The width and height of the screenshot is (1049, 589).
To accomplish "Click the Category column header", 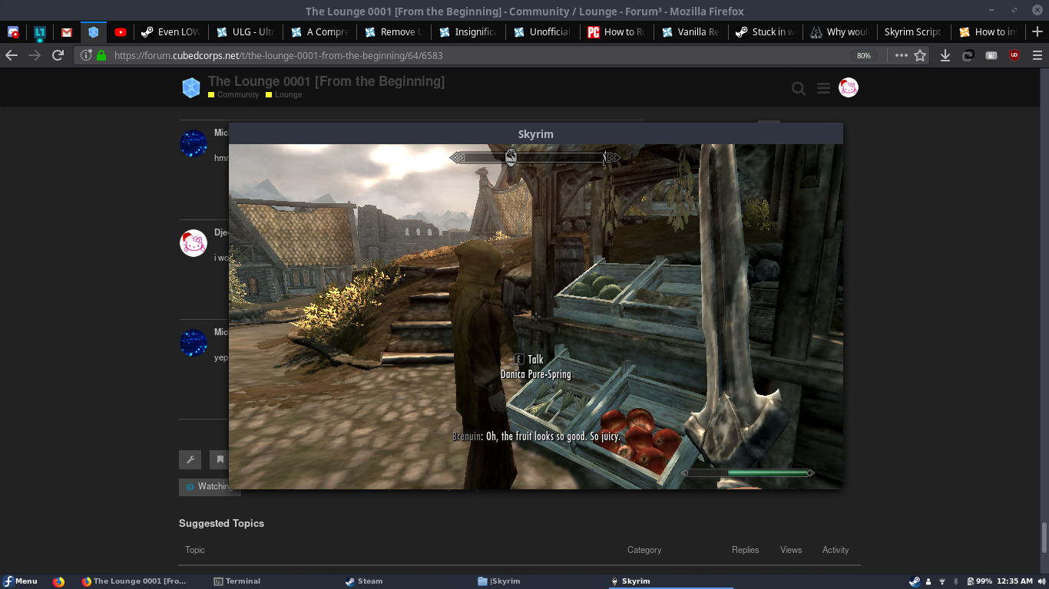I will (x=644, y=550).
